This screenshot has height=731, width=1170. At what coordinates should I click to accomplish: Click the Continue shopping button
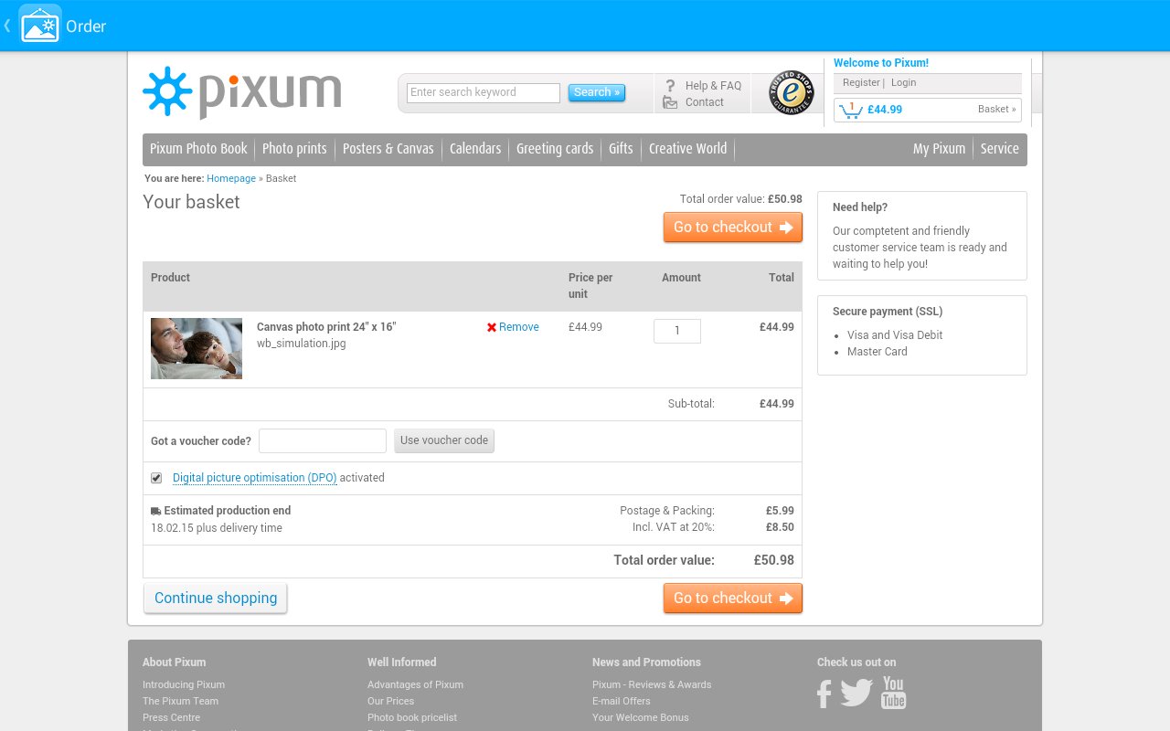coord(216,599)
